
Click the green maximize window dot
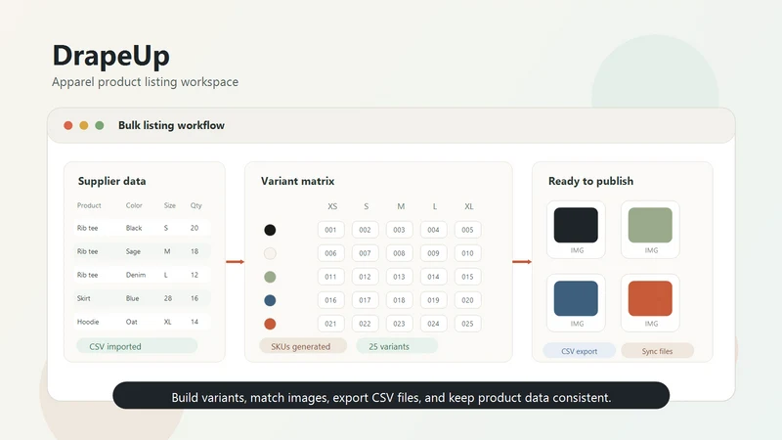pos(100,125)
